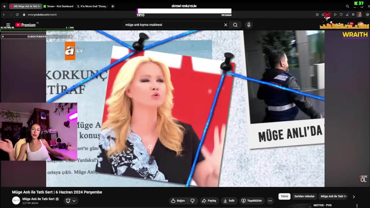370x208 pixels.
Task: Show next filter chips with right arrow
Action: tap(354, 197)
